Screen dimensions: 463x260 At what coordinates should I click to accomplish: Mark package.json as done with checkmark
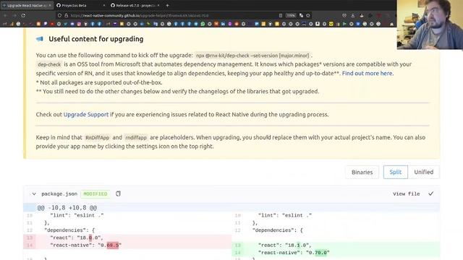431,194
